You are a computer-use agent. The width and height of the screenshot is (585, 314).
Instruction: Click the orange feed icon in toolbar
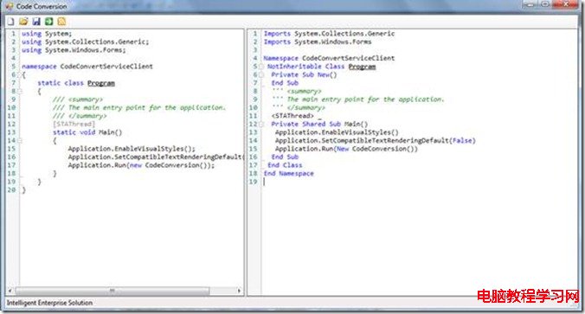[x=61, y=22]
